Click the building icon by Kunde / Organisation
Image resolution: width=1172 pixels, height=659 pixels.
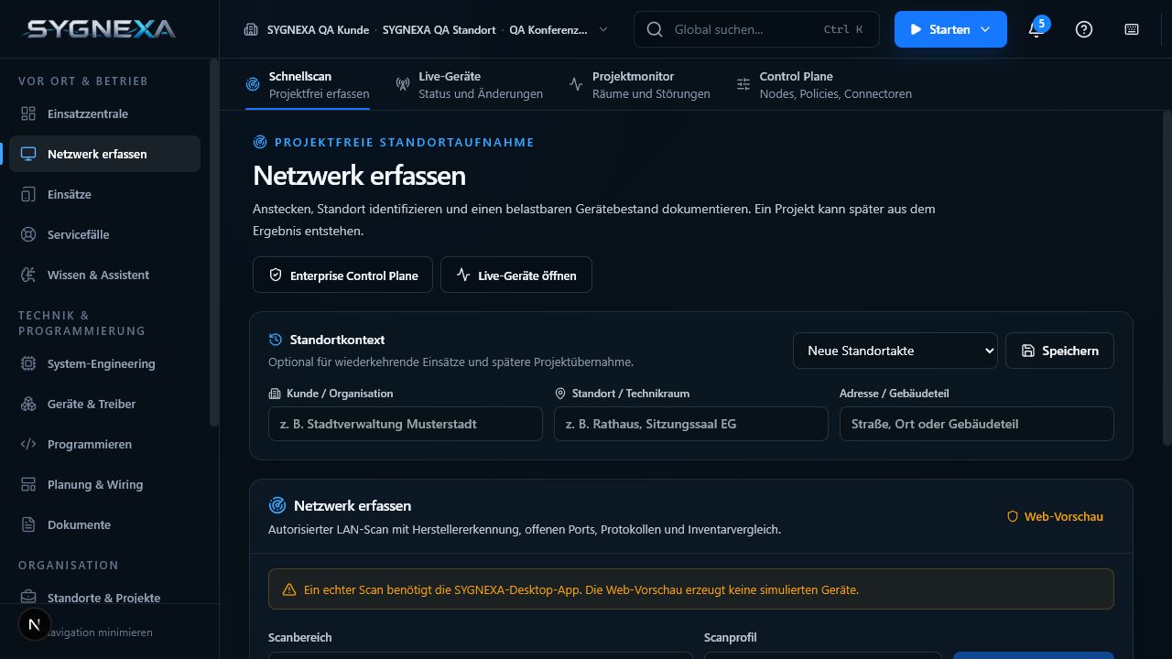[275, 394]
